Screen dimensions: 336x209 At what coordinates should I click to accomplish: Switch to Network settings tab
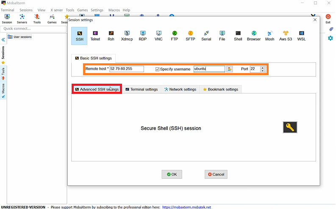(180, 89)
